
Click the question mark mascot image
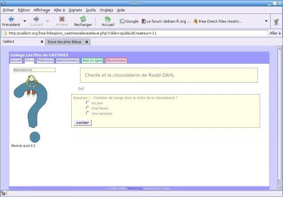[x=31, y=109]
